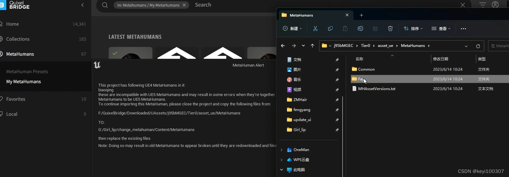
Task: Click the Share icon in Explorer
Action: tap(375, 28)
